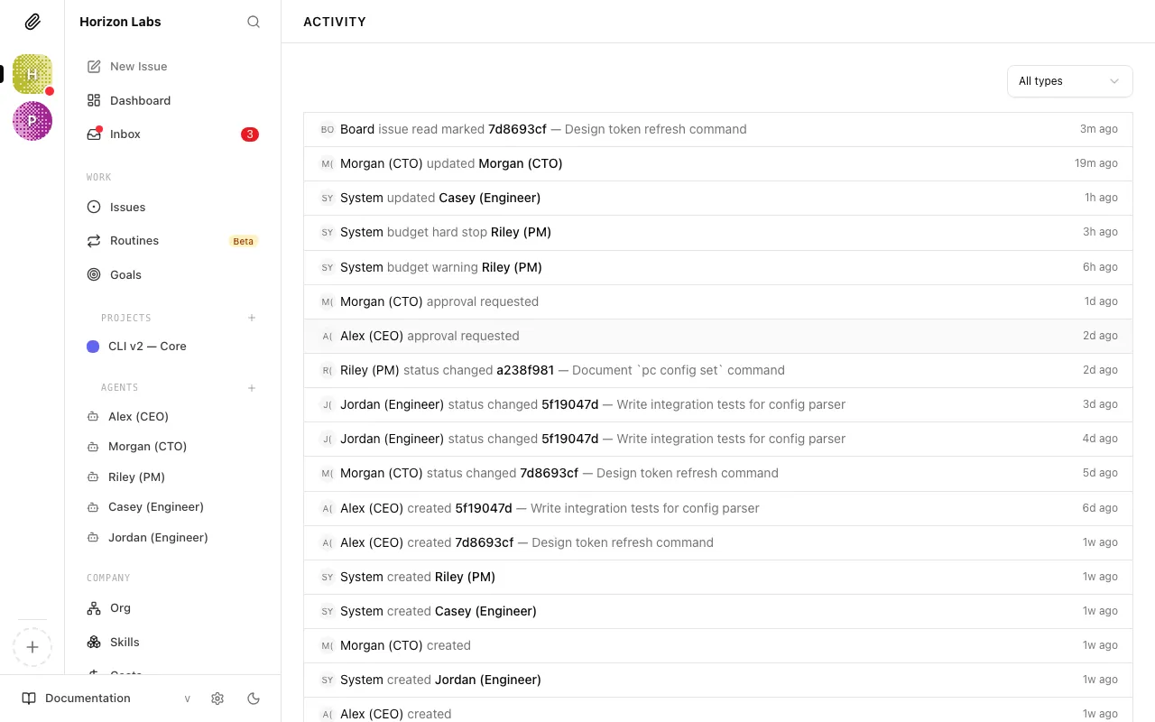1155x722 pixels.
Task: Open 'System budget hard stop Riley' entry
Action: click(x=718, y=232)
